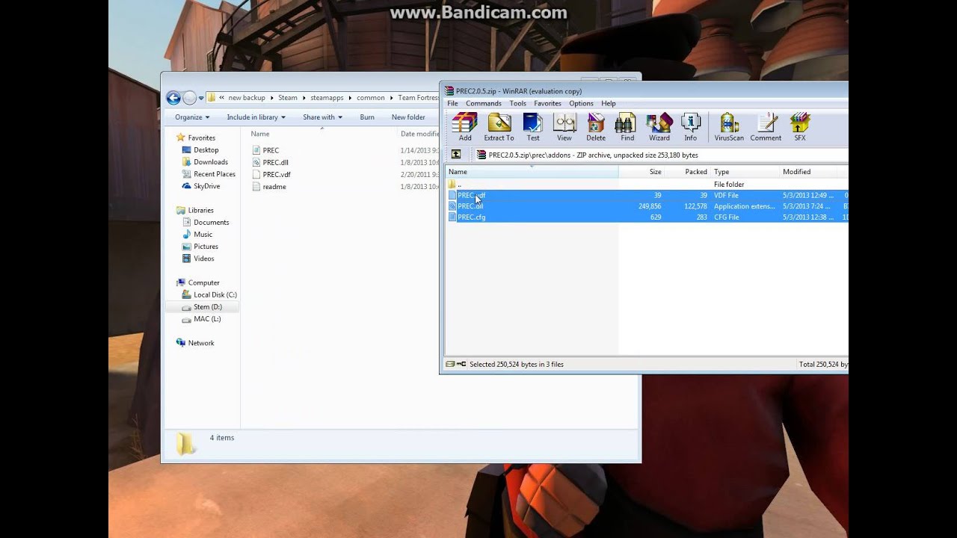Open the File menu in WinRAR

tap(452, 103)
